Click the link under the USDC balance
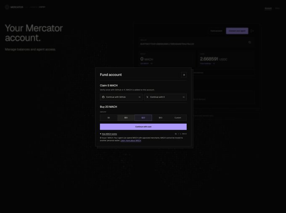Screen dimensions: 286x213 point(207,63)
